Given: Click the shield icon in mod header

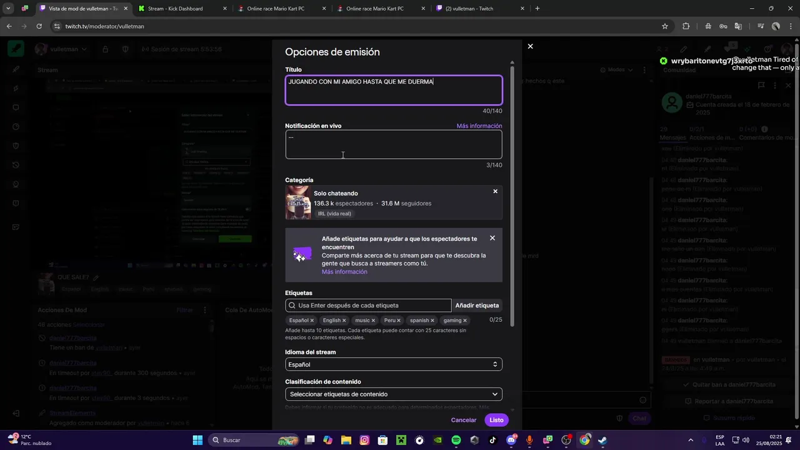Looking at the screenshot, I should coord(126,49).
